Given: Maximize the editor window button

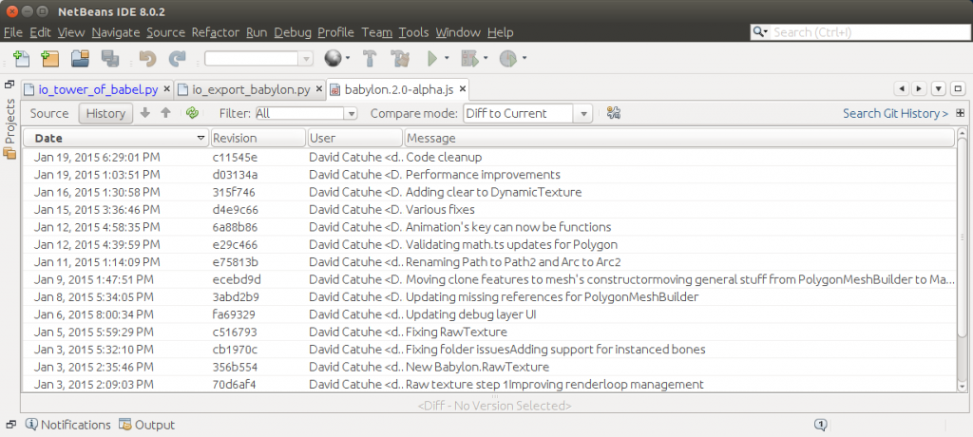Looking at the screenshot, I should point(958,88).
